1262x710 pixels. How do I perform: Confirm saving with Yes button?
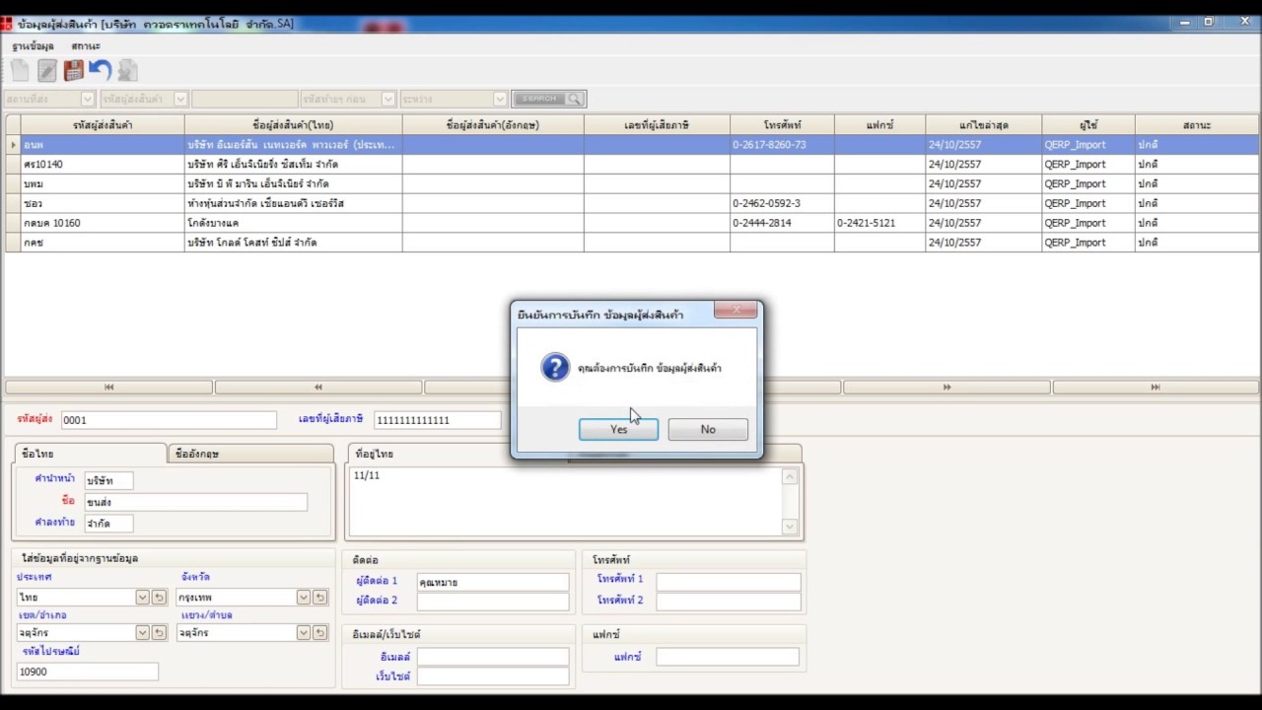point(618,429)
